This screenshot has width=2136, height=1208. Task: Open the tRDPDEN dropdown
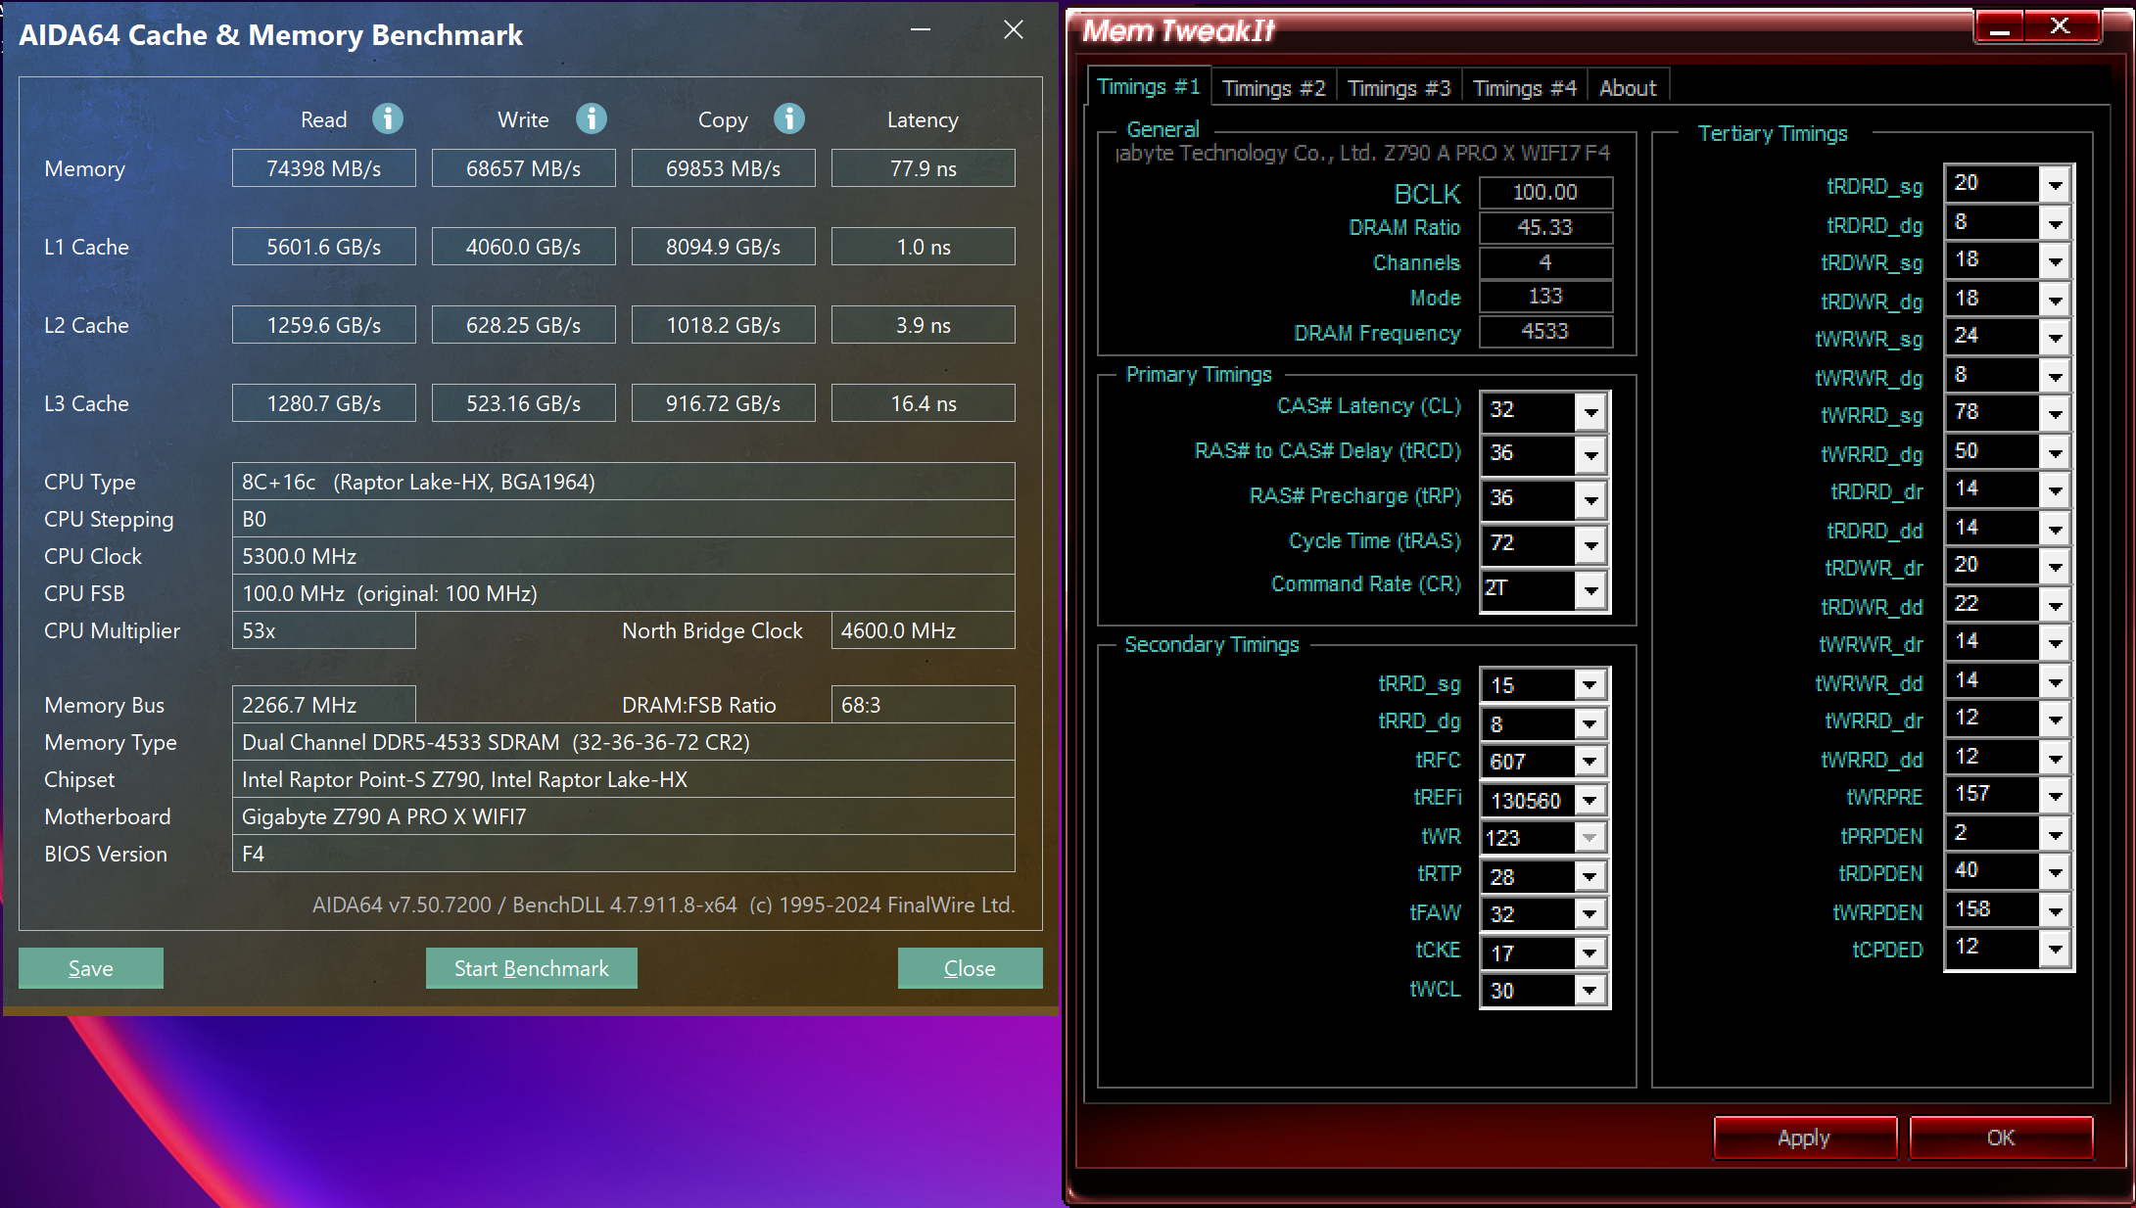[2055, 871]
